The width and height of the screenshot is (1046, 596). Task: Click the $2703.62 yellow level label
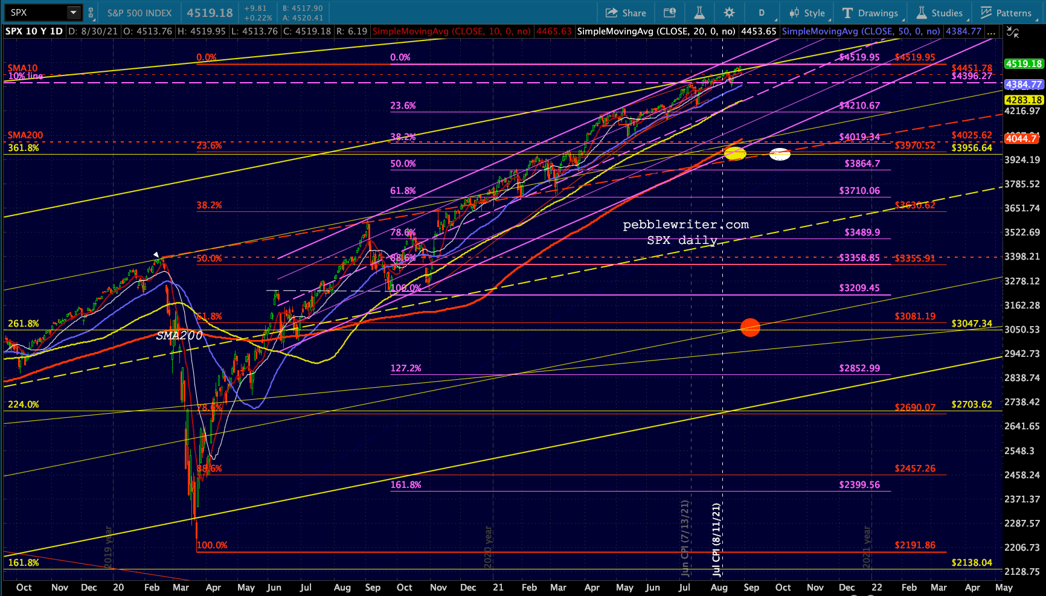point(972,404)
